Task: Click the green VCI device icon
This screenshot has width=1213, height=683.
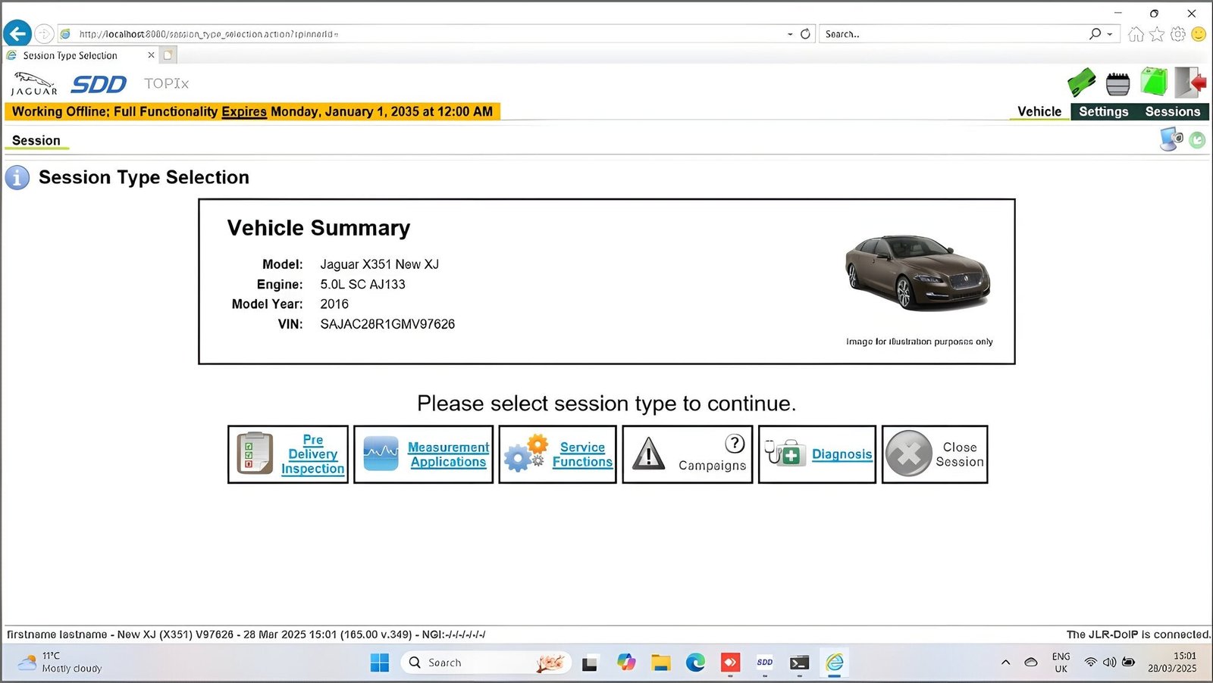Action: (x=1082, y=83)
